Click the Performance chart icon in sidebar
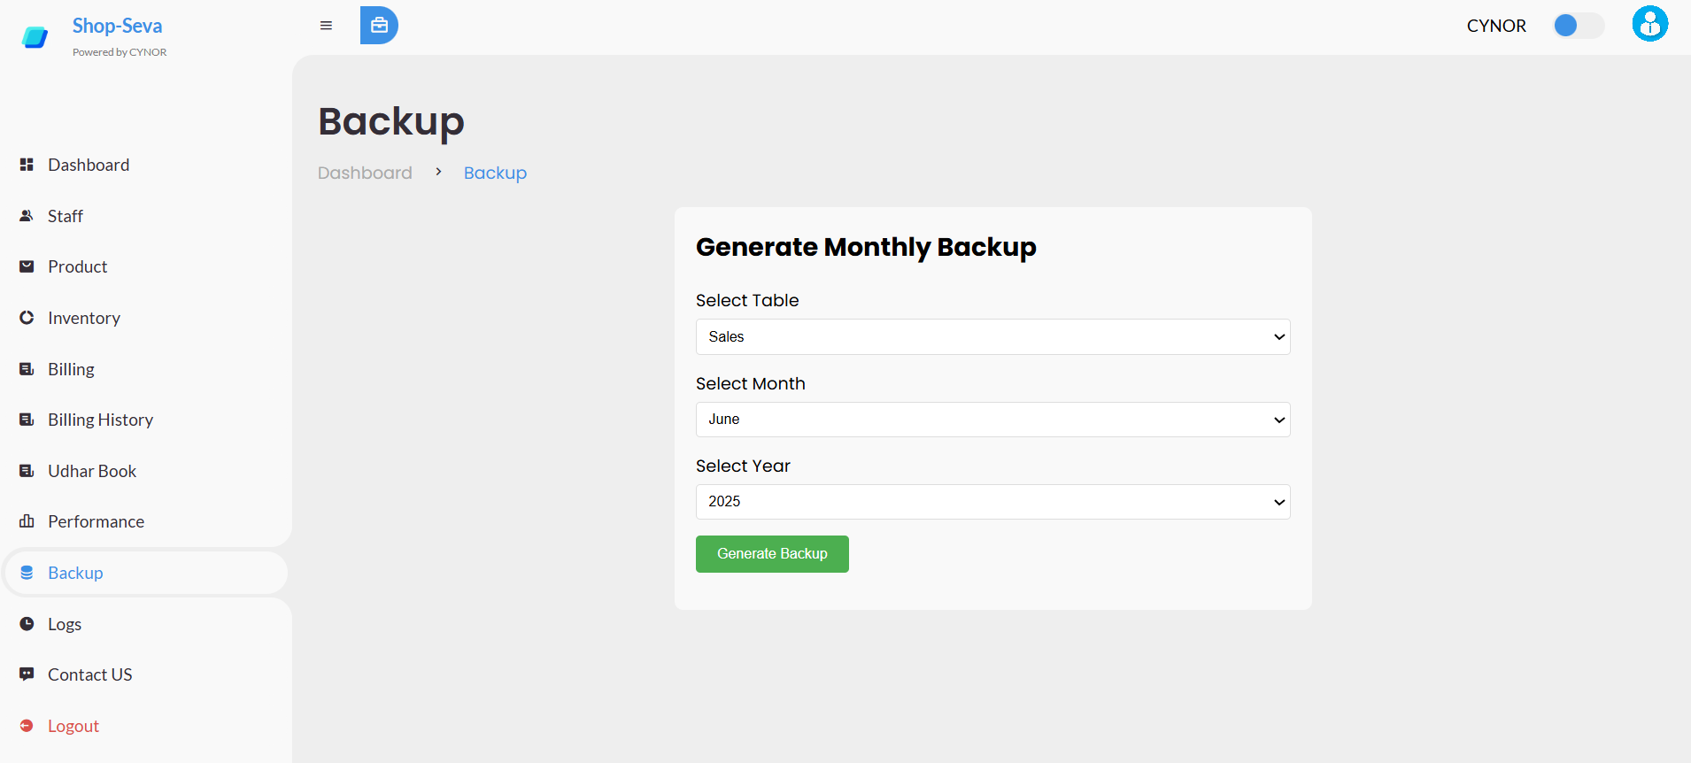This screenshot has height=763, width=1691. [x=27, y=521]
